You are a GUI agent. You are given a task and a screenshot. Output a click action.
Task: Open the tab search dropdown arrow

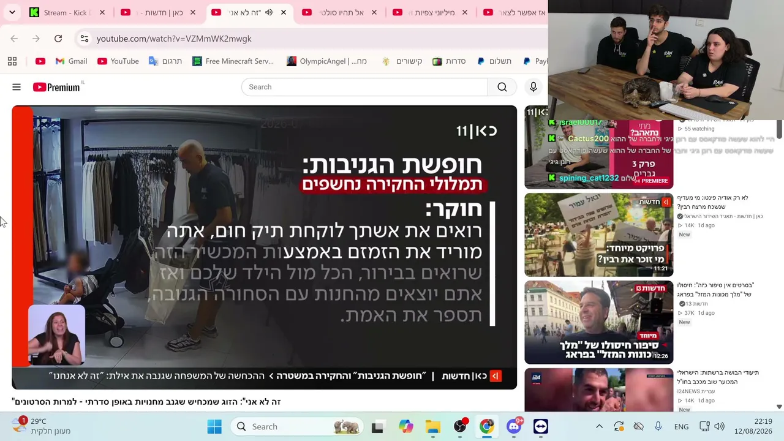(x=12, y=12)
